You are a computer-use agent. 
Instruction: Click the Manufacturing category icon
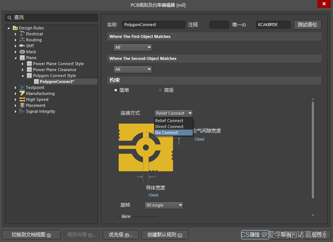22,93
